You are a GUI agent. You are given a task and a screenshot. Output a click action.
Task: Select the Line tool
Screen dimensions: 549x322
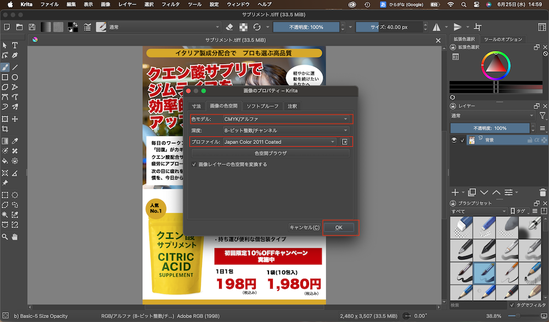[x=15, y=67]
